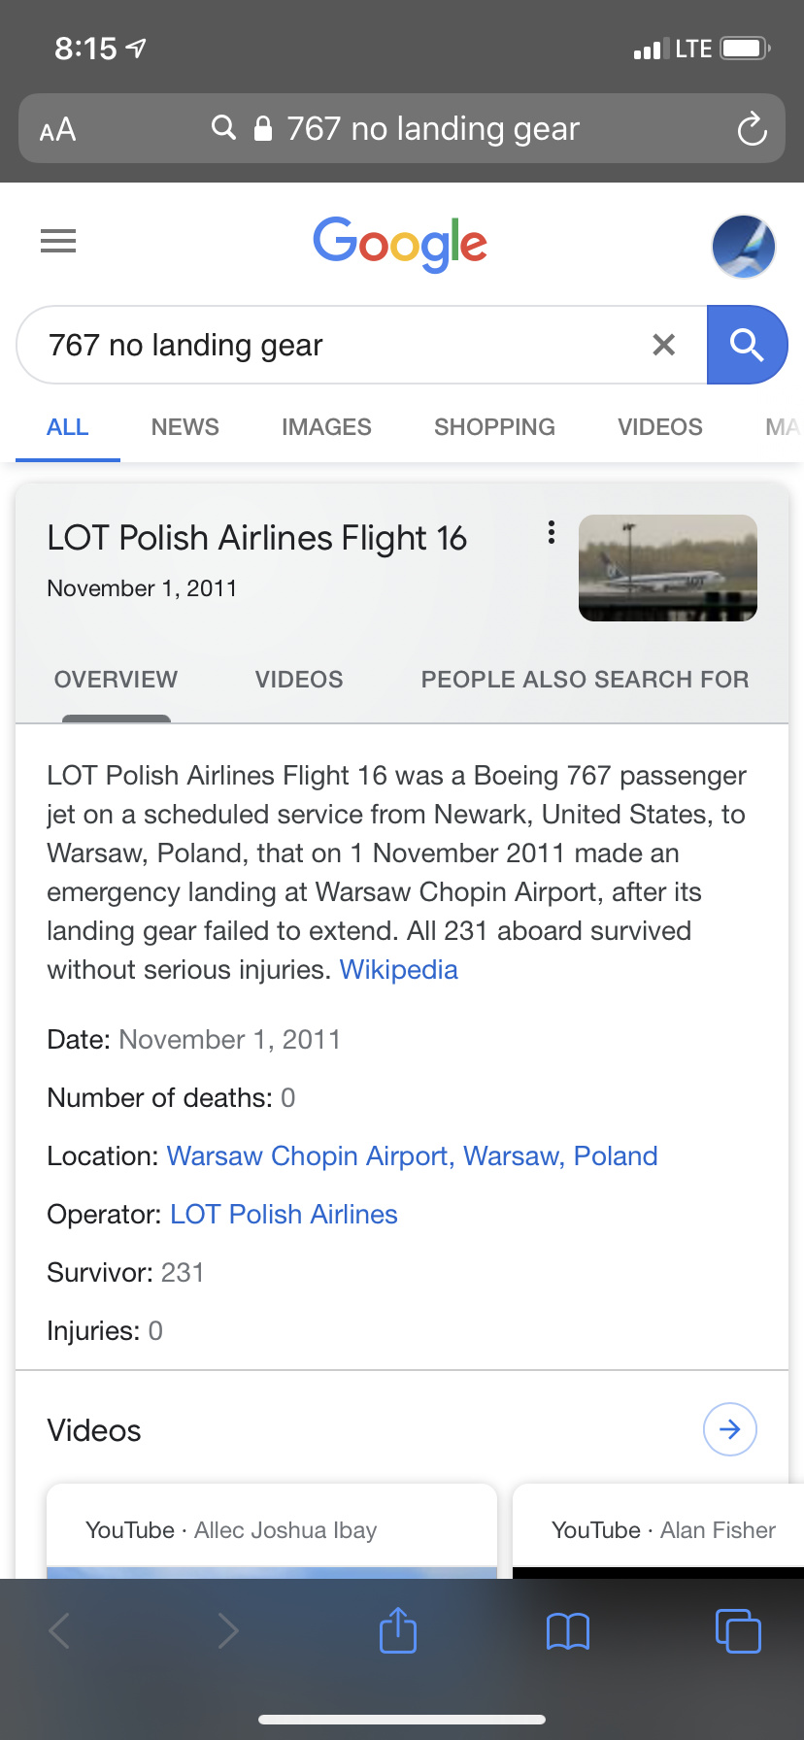The width and height of the screenshot is (804, 1740).
Task: Open the Google account profile avatar
Action: [x=743, y=247]
